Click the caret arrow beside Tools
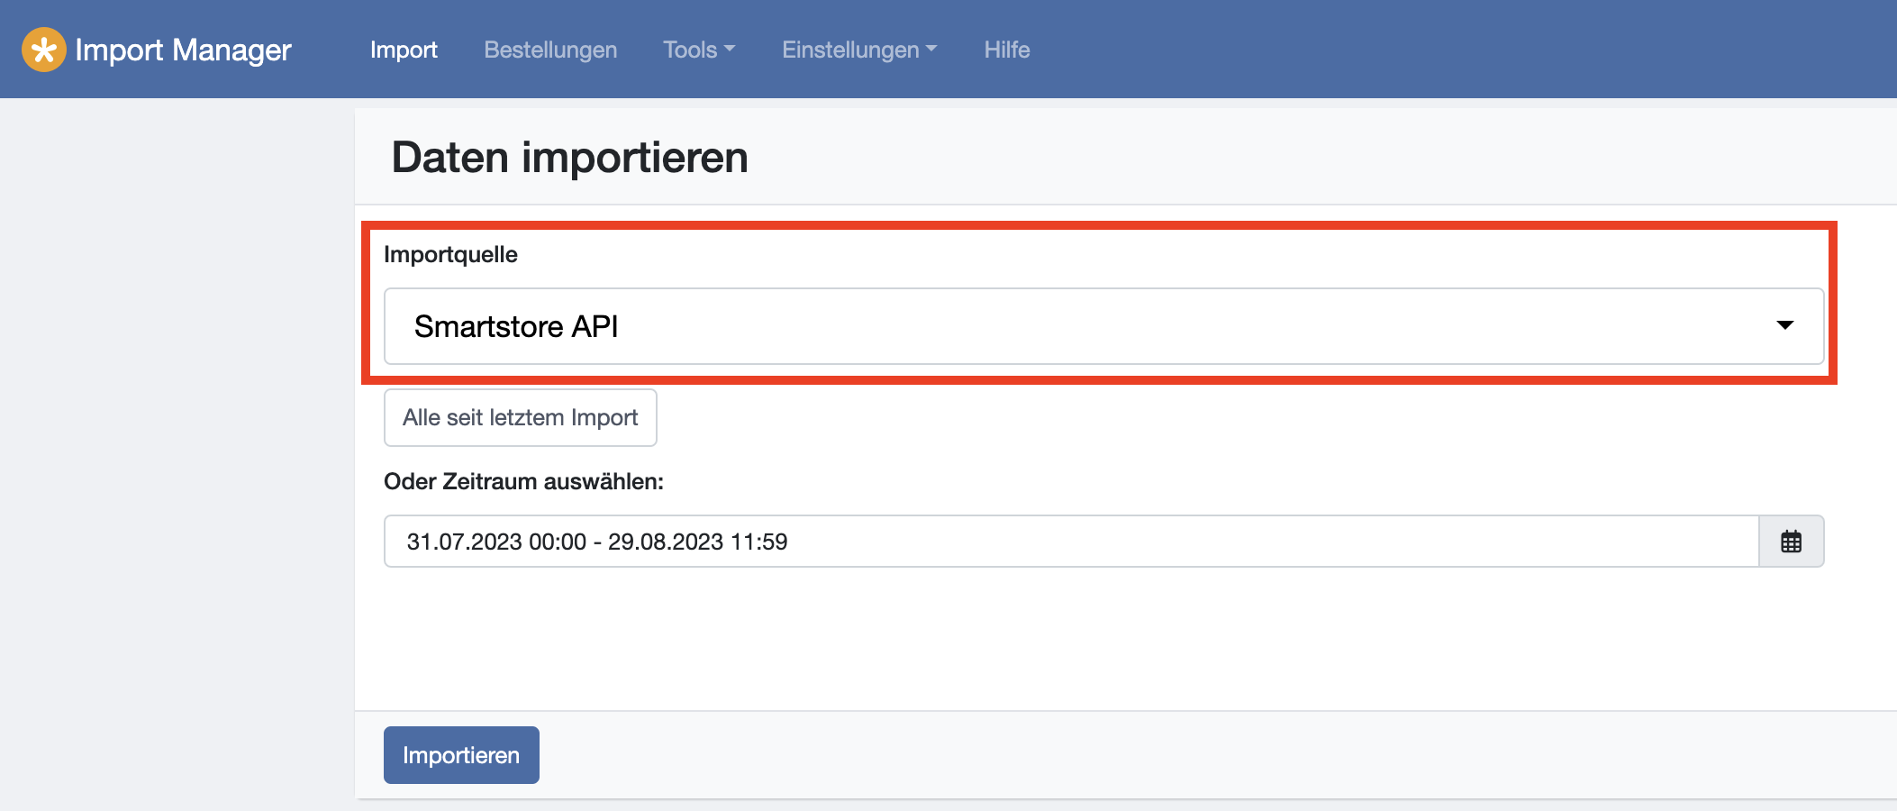This screenshot has width=1897, height=811. [x=730, y=50]
